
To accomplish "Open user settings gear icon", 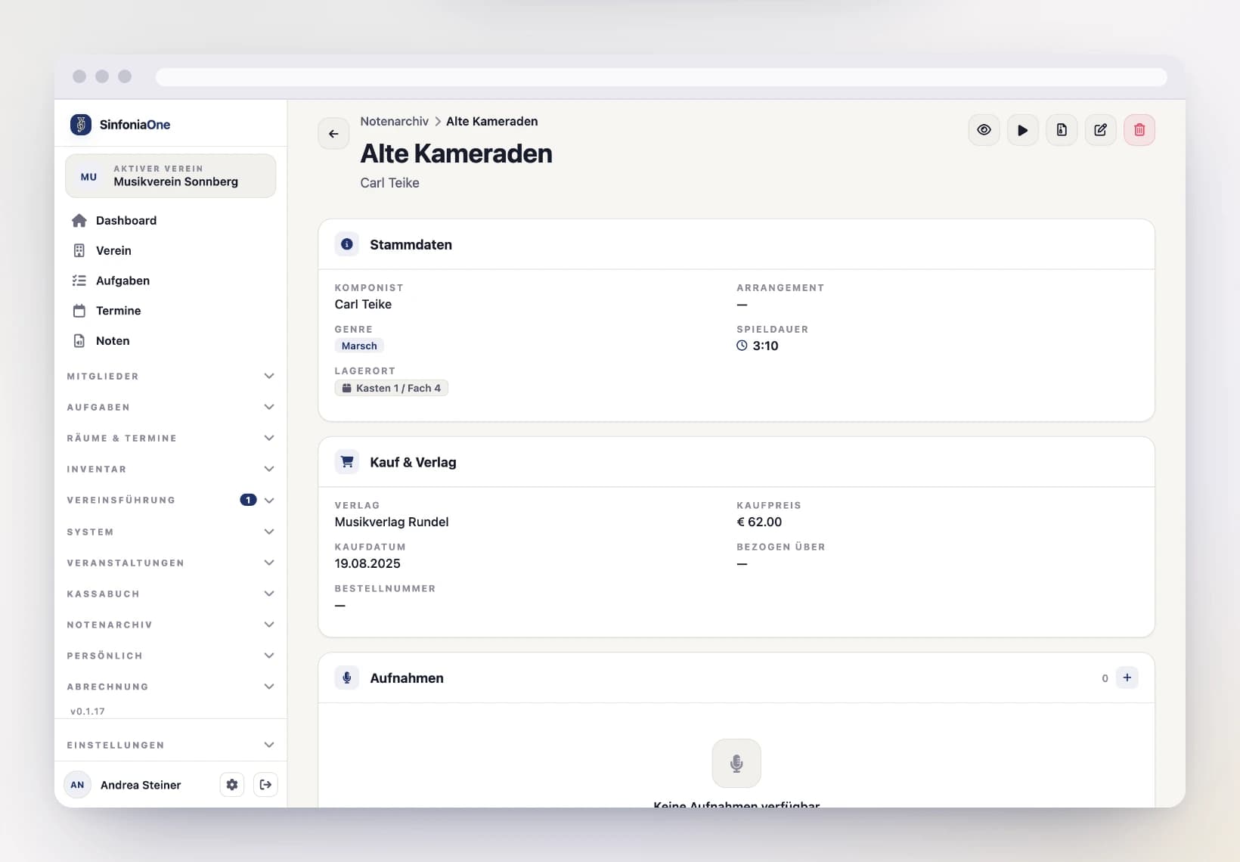I will coord(232,785).
